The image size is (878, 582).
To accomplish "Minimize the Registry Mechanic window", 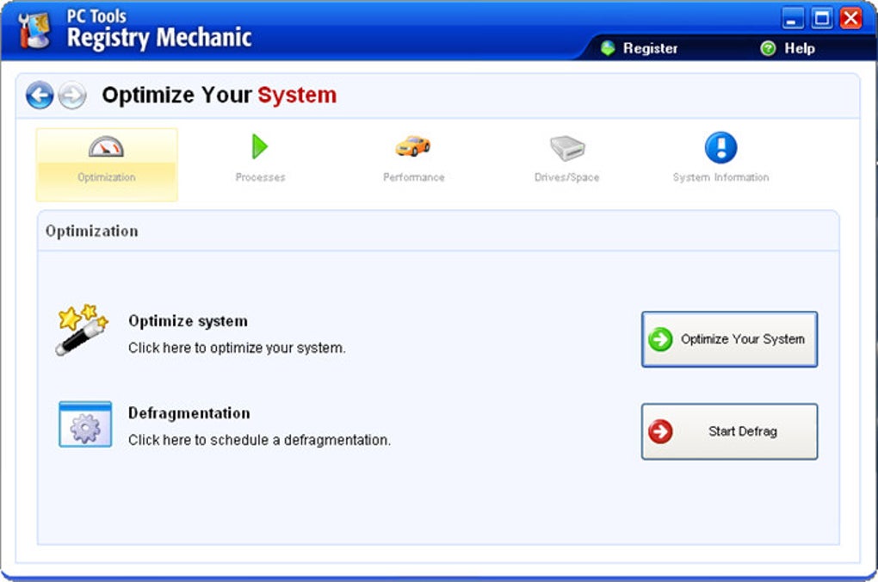I will click(x=792, y=18).
